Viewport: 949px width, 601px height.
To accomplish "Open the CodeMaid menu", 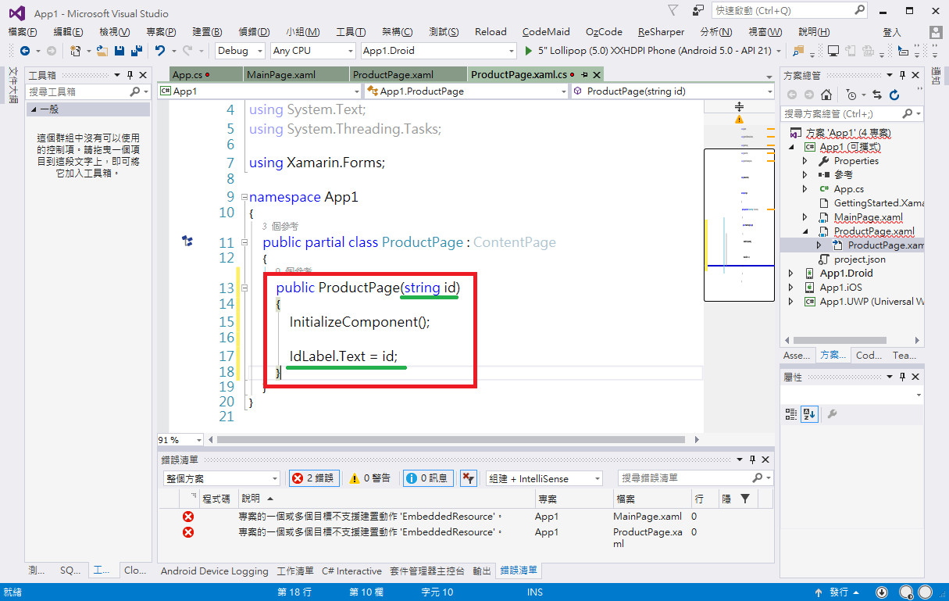I will pyautogui.click(x=546, y=32).
